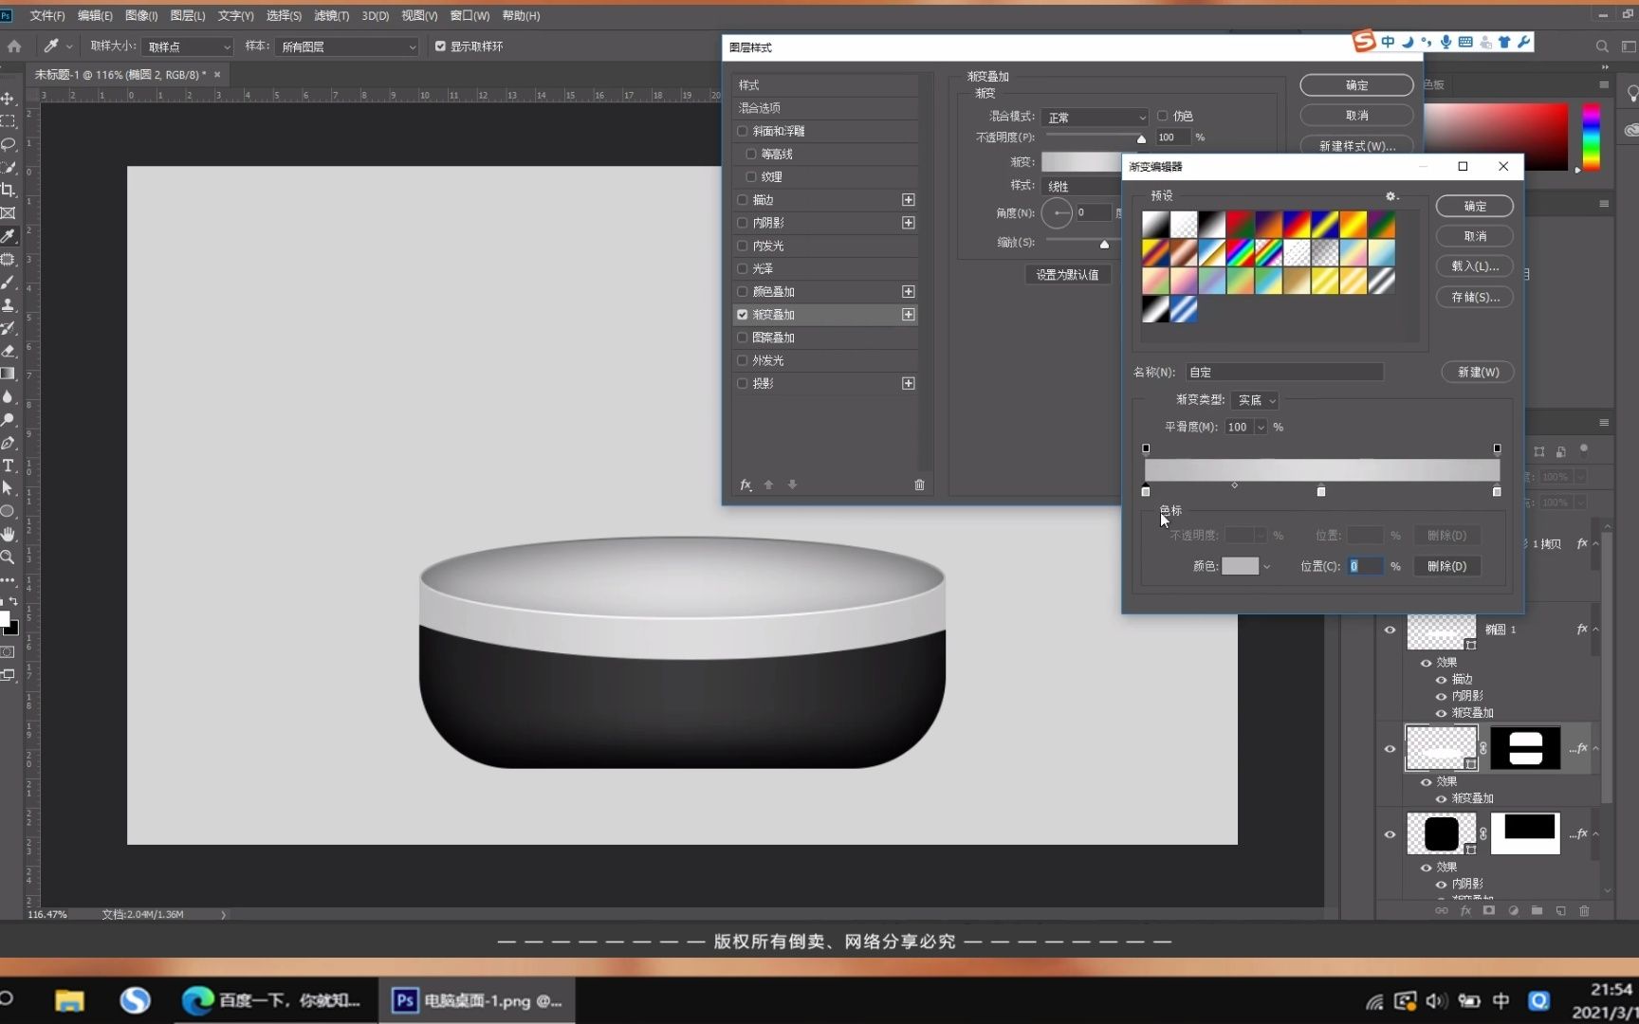The width and height of the screenshot is (1639, 1024).
Task: Click 取消 in the Gradient Editor
Action: pos(1475,236)
